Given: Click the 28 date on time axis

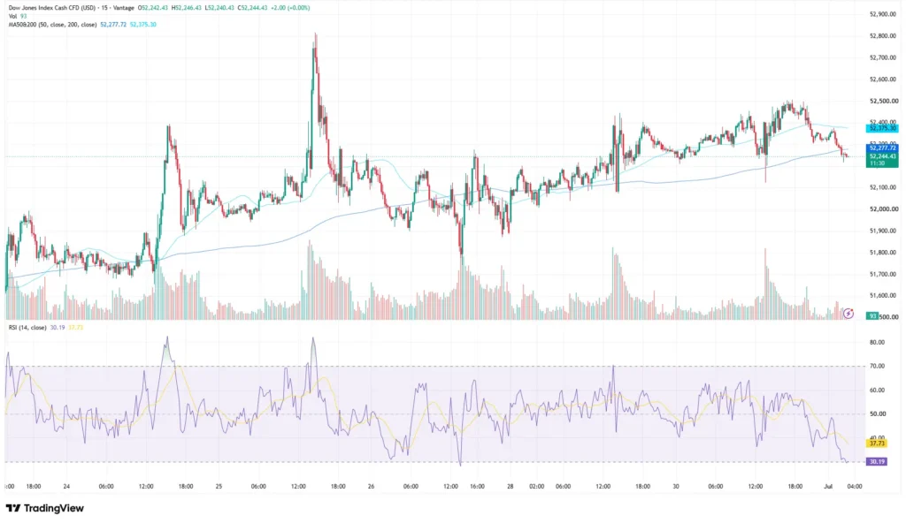Looking at the screenshot, I should pyautogui.click(x=511, y=487).
